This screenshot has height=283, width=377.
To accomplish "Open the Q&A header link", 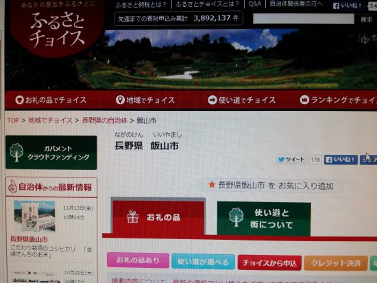I will pos(255,4).
